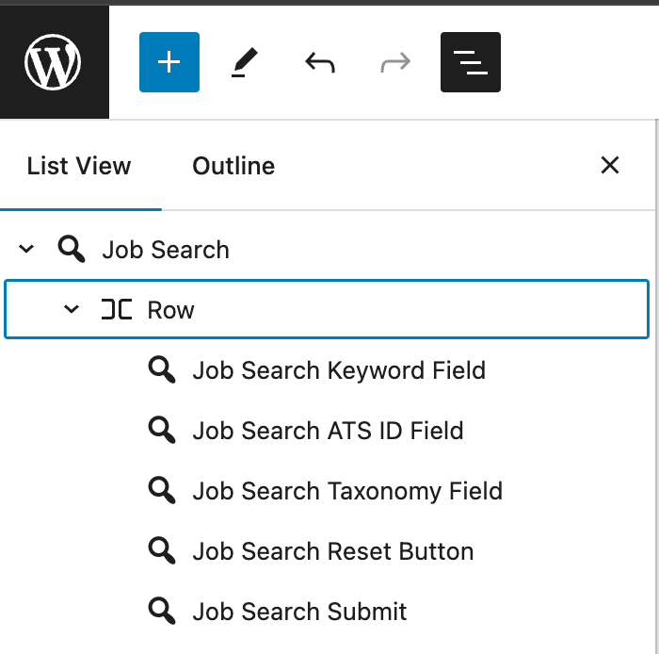Toggle the Document Overview list icon
659x654 pixels.
tap(471, 62)
